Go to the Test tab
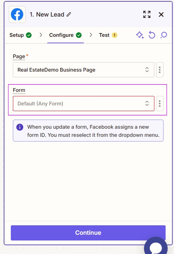 (x=108, y=35)
